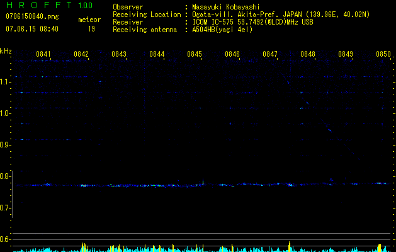The image size is (396, 252).
Task: Click the meteor count value 19
Action: [91, 29]
